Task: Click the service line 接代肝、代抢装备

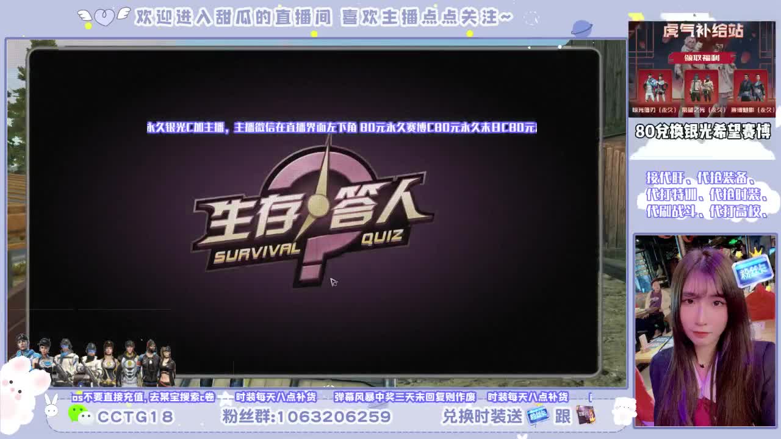Action: coord(701,178)
